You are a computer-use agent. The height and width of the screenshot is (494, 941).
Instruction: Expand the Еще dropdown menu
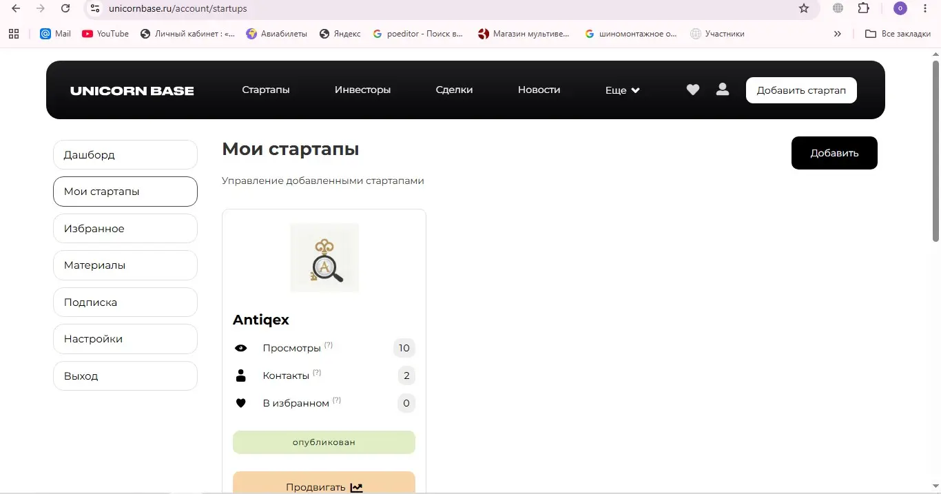(623, 90)
